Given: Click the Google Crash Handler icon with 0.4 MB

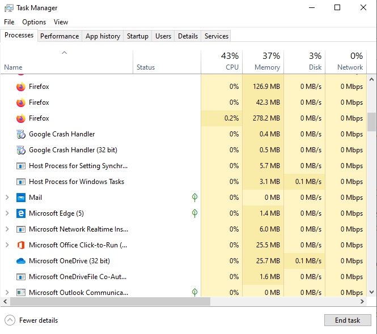Looking at the screenshot, I should 21,134.
